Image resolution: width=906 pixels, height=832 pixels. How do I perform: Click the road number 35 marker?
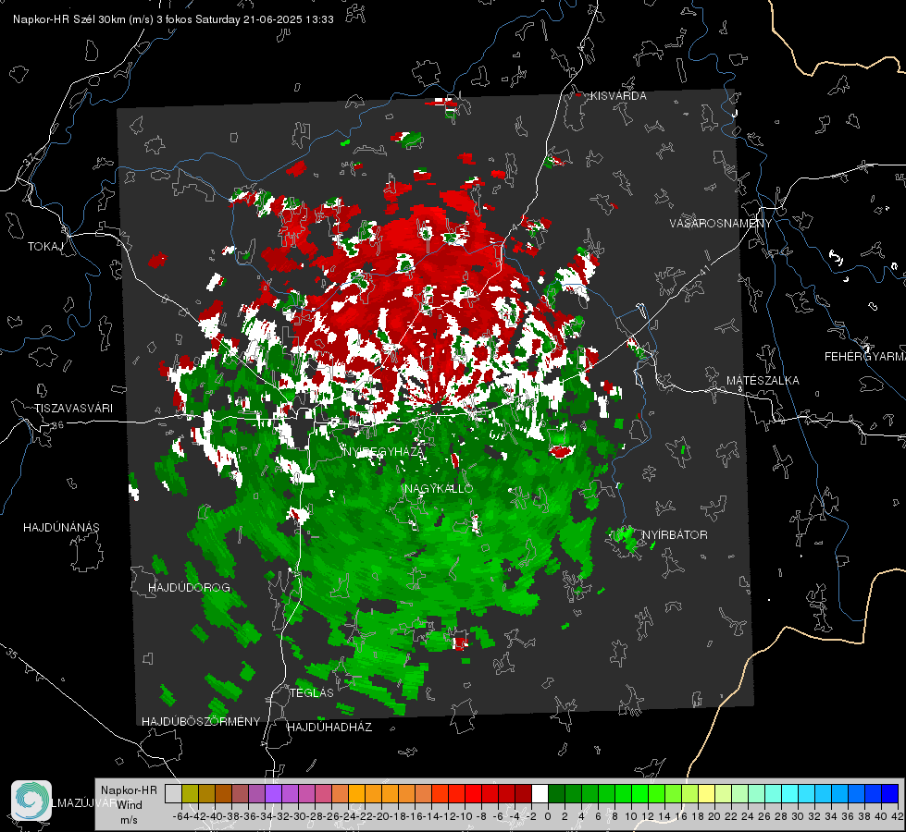(x=11, y=654)
